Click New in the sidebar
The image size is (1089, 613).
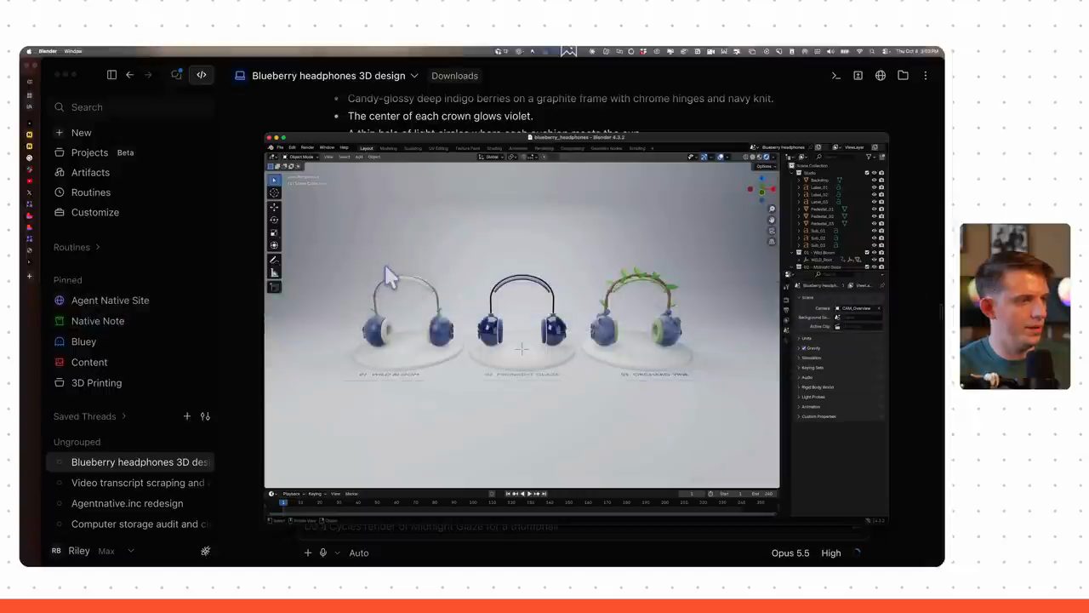(x=81, y=133)
